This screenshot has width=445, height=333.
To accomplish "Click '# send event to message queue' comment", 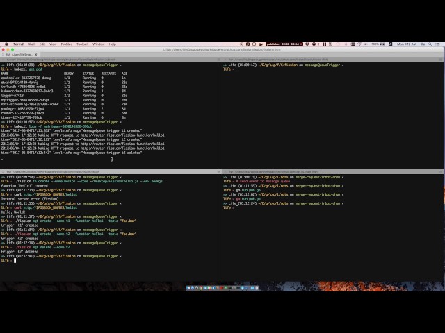I will coord(263,181).
